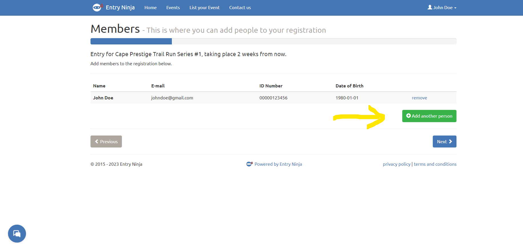
Task: Go to the Home menu item
Action: 150,8
